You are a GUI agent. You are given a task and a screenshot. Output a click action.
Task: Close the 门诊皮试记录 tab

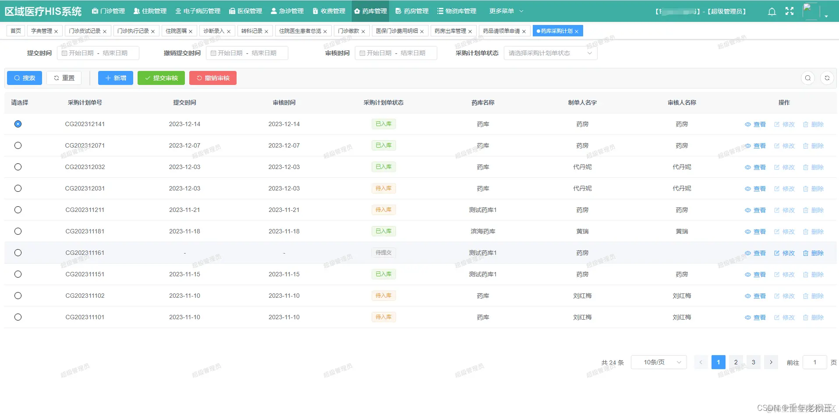[x=105, y=32]
